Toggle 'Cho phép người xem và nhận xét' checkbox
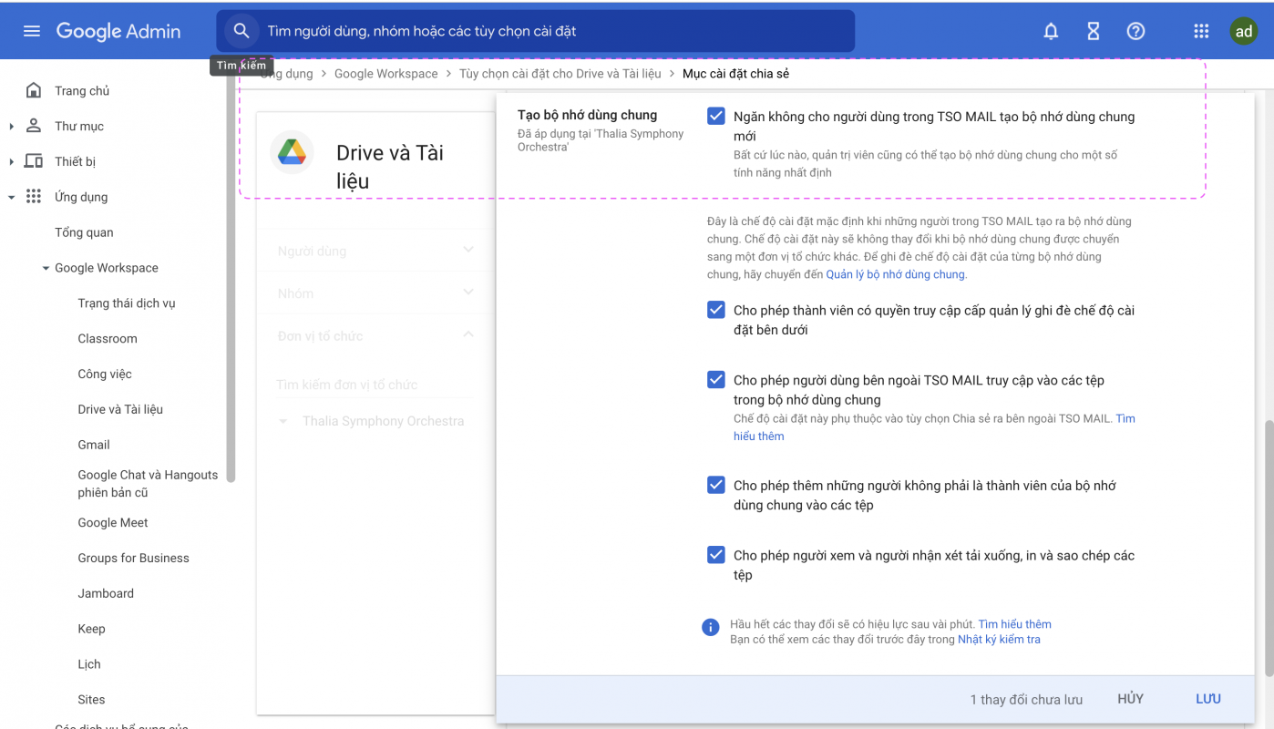 [x=716, y=555]
